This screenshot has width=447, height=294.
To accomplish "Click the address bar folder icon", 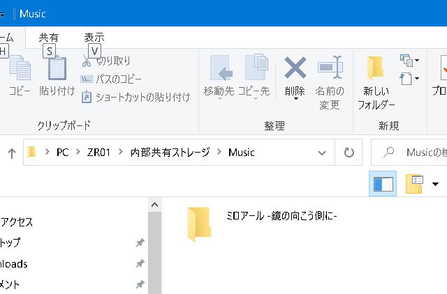I will coord(31,152).
